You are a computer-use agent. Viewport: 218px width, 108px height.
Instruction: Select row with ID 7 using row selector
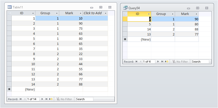(x=9, y=49)
